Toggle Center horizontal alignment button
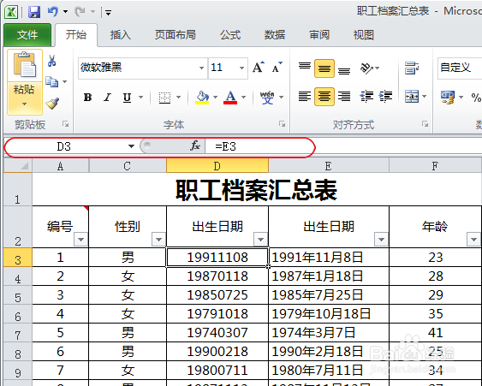This screenshot has height=386, width=482. point(324,97)
